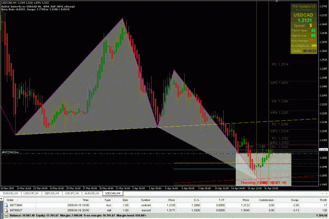329x219 pixels.
Task: Click the open price 1.2105 cell
Action: coord(172,205)
